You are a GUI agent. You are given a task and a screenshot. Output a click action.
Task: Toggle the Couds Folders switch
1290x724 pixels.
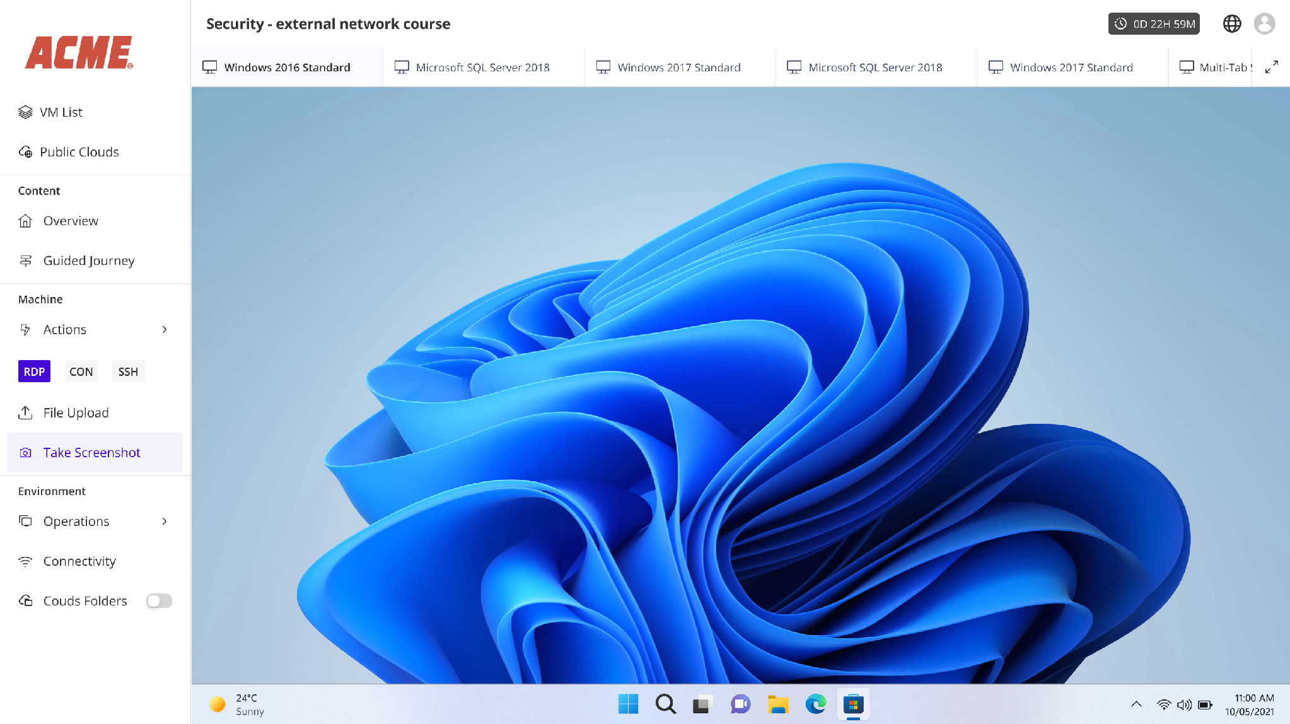point(159,601)
